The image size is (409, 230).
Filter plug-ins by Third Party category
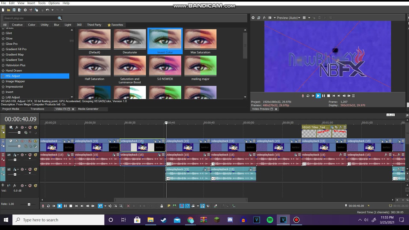coord(94,25)
